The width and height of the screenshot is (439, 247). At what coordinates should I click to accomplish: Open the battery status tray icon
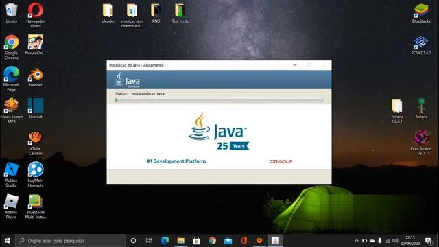pyautogui.click(x=364, y=241)
